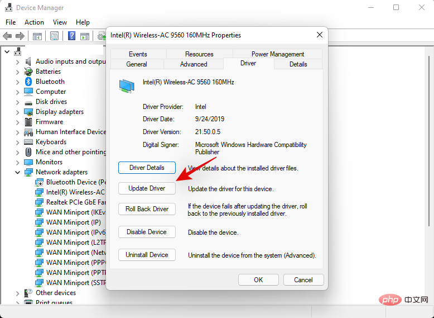Expand the Monitors node
Viewport: 434px width, 318px height.
18,163
